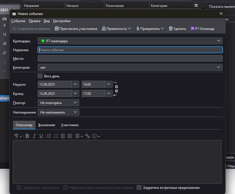Insert a numbered list in description
This screenshot has height=194, width=235.
tap(56, 136)
